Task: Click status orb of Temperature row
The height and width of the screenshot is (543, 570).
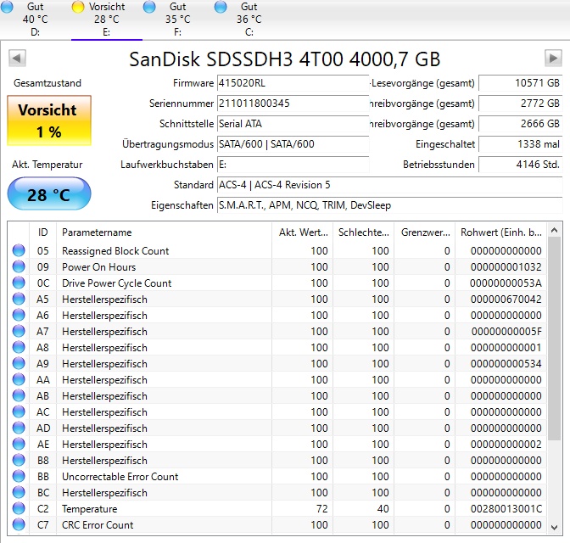Action: [x=19, y=508]
